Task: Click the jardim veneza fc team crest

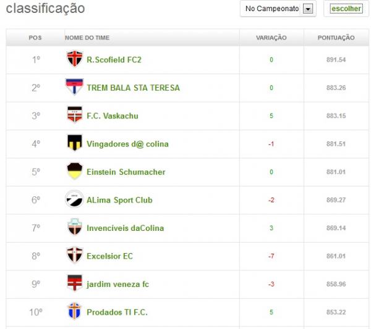Action: [74, 284]
